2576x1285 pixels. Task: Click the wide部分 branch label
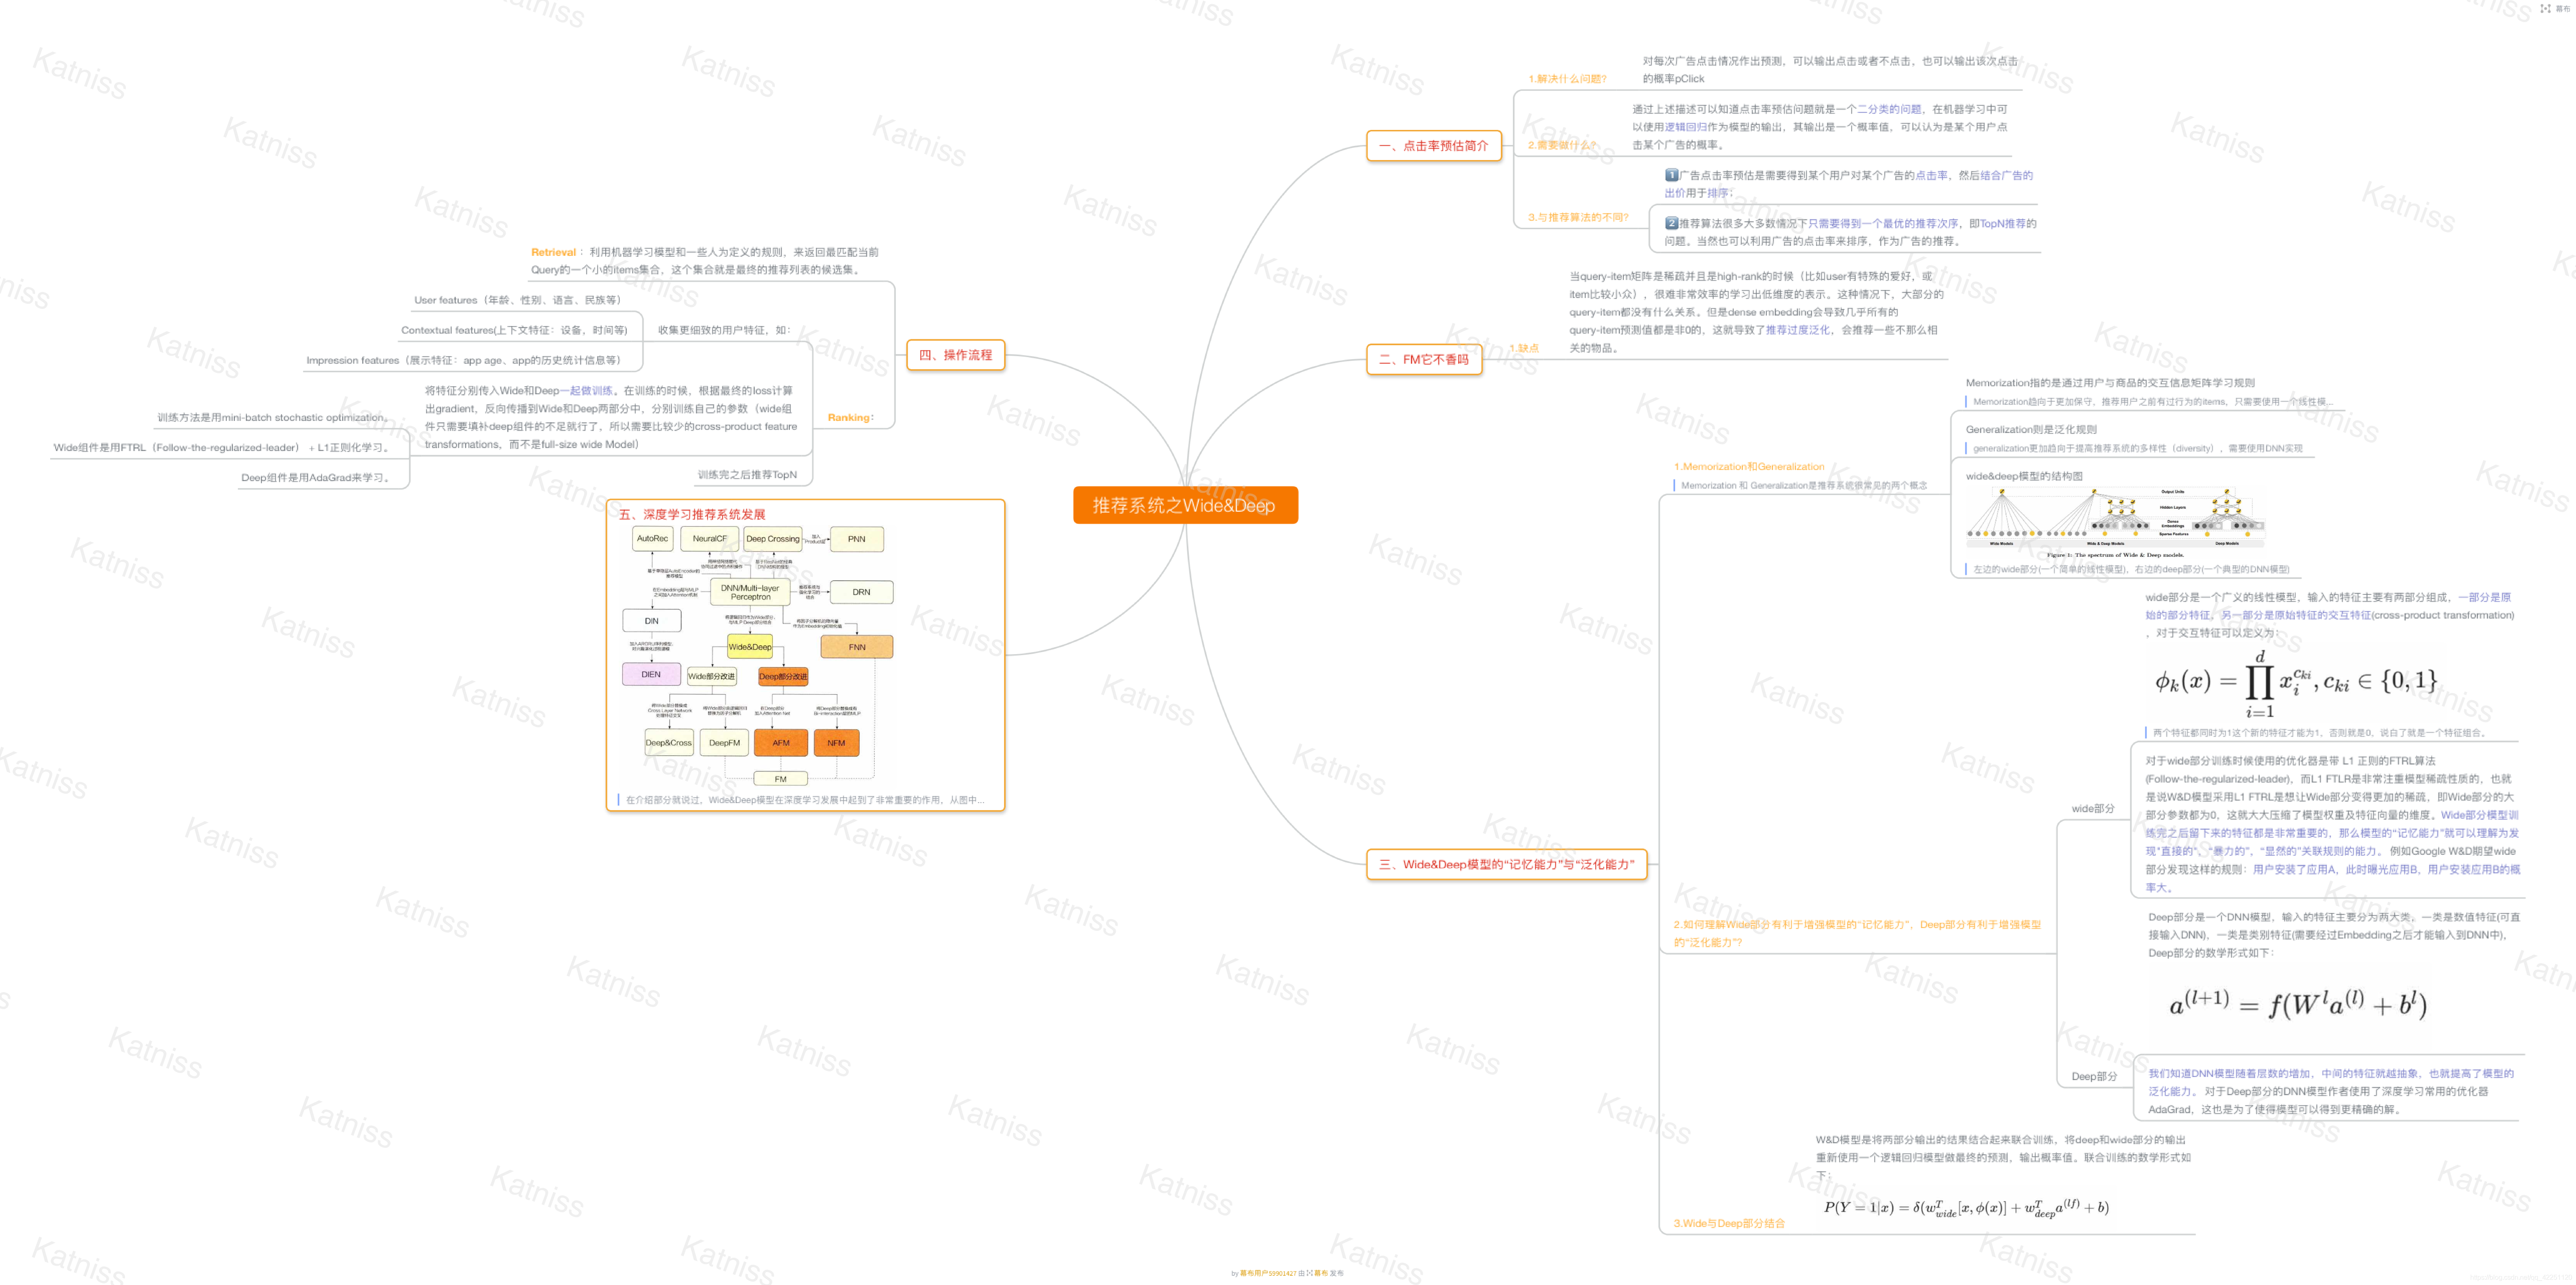(2093, 808)
